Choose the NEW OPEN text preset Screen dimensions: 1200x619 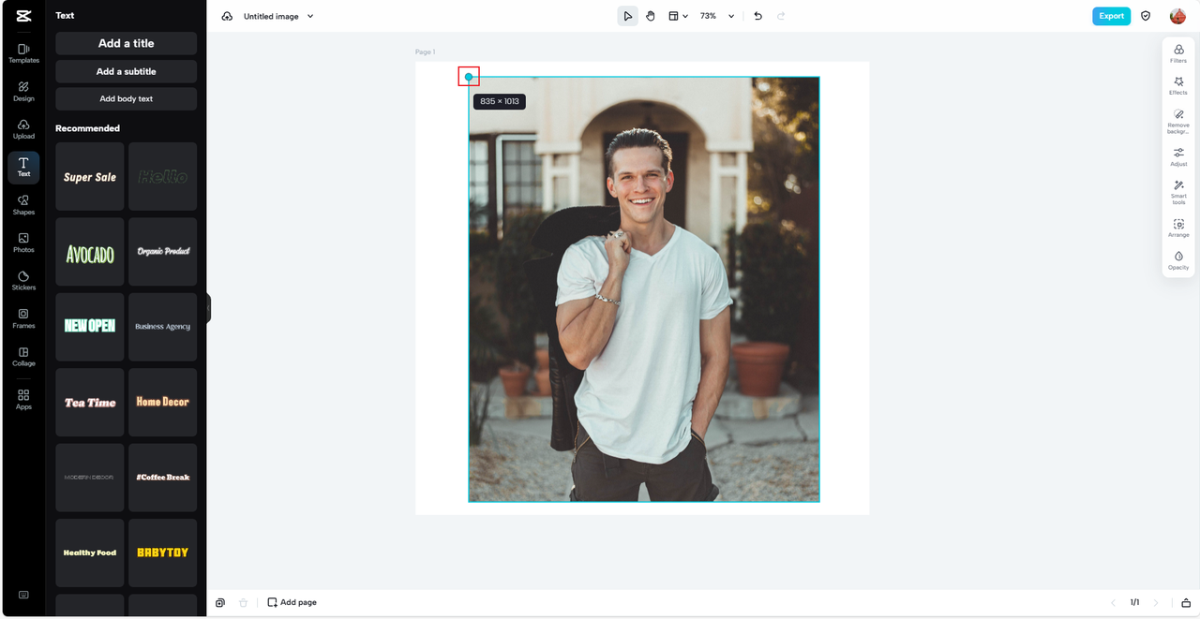(90, 327)
